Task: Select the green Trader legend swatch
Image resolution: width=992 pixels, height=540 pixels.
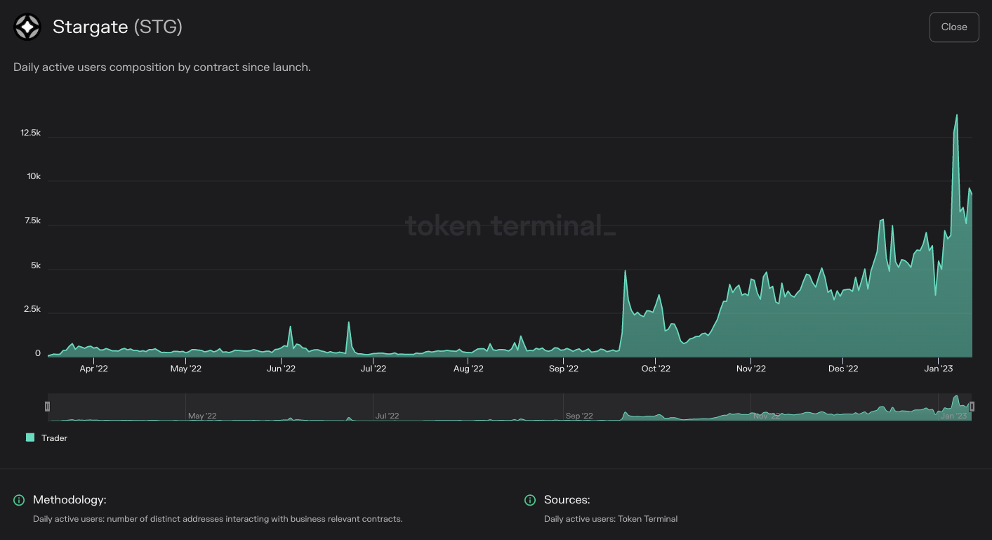Action: [x=29, y=437]
